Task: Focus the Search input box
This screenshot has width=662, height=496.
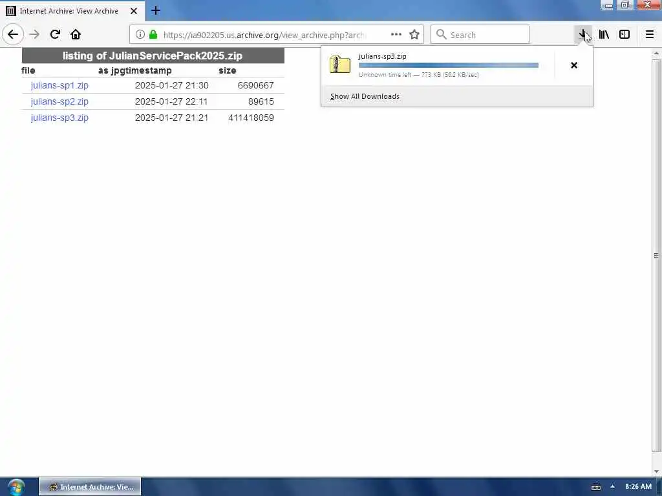Action: (x=480, y=35)
